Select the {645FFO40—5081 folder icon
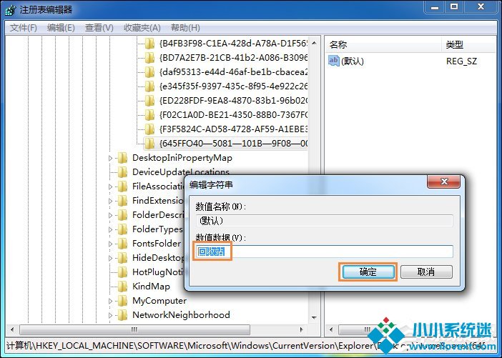Viewport: 502px width, 358px height. click(x=149, y=144)
